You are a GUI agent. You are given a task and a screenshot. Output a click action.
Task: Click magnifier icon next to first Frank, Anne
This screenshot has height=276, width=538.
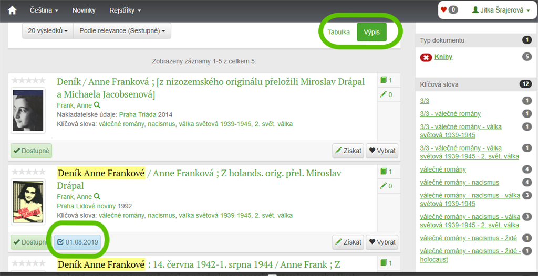[97, 105]
